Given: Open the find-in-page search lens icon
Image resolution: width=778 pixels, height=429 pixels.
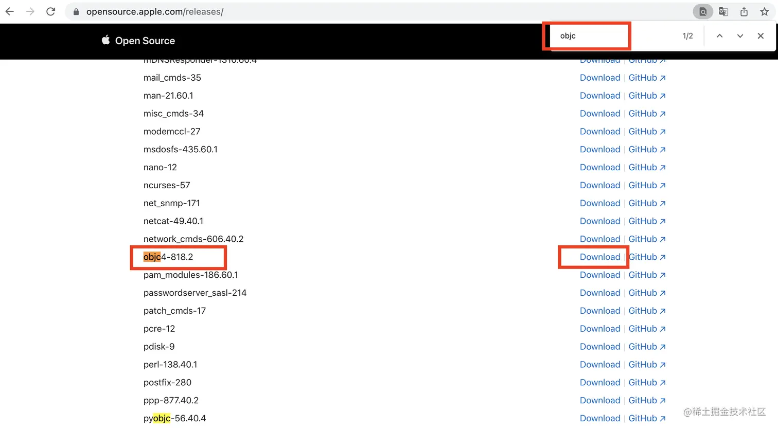Looking at the screenshot, I should tap(703, 11).
